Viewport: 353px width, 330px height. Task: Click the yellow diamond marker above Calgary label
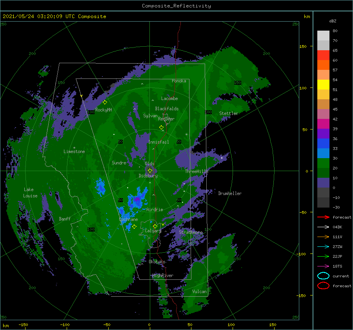[x=155, y=226]
